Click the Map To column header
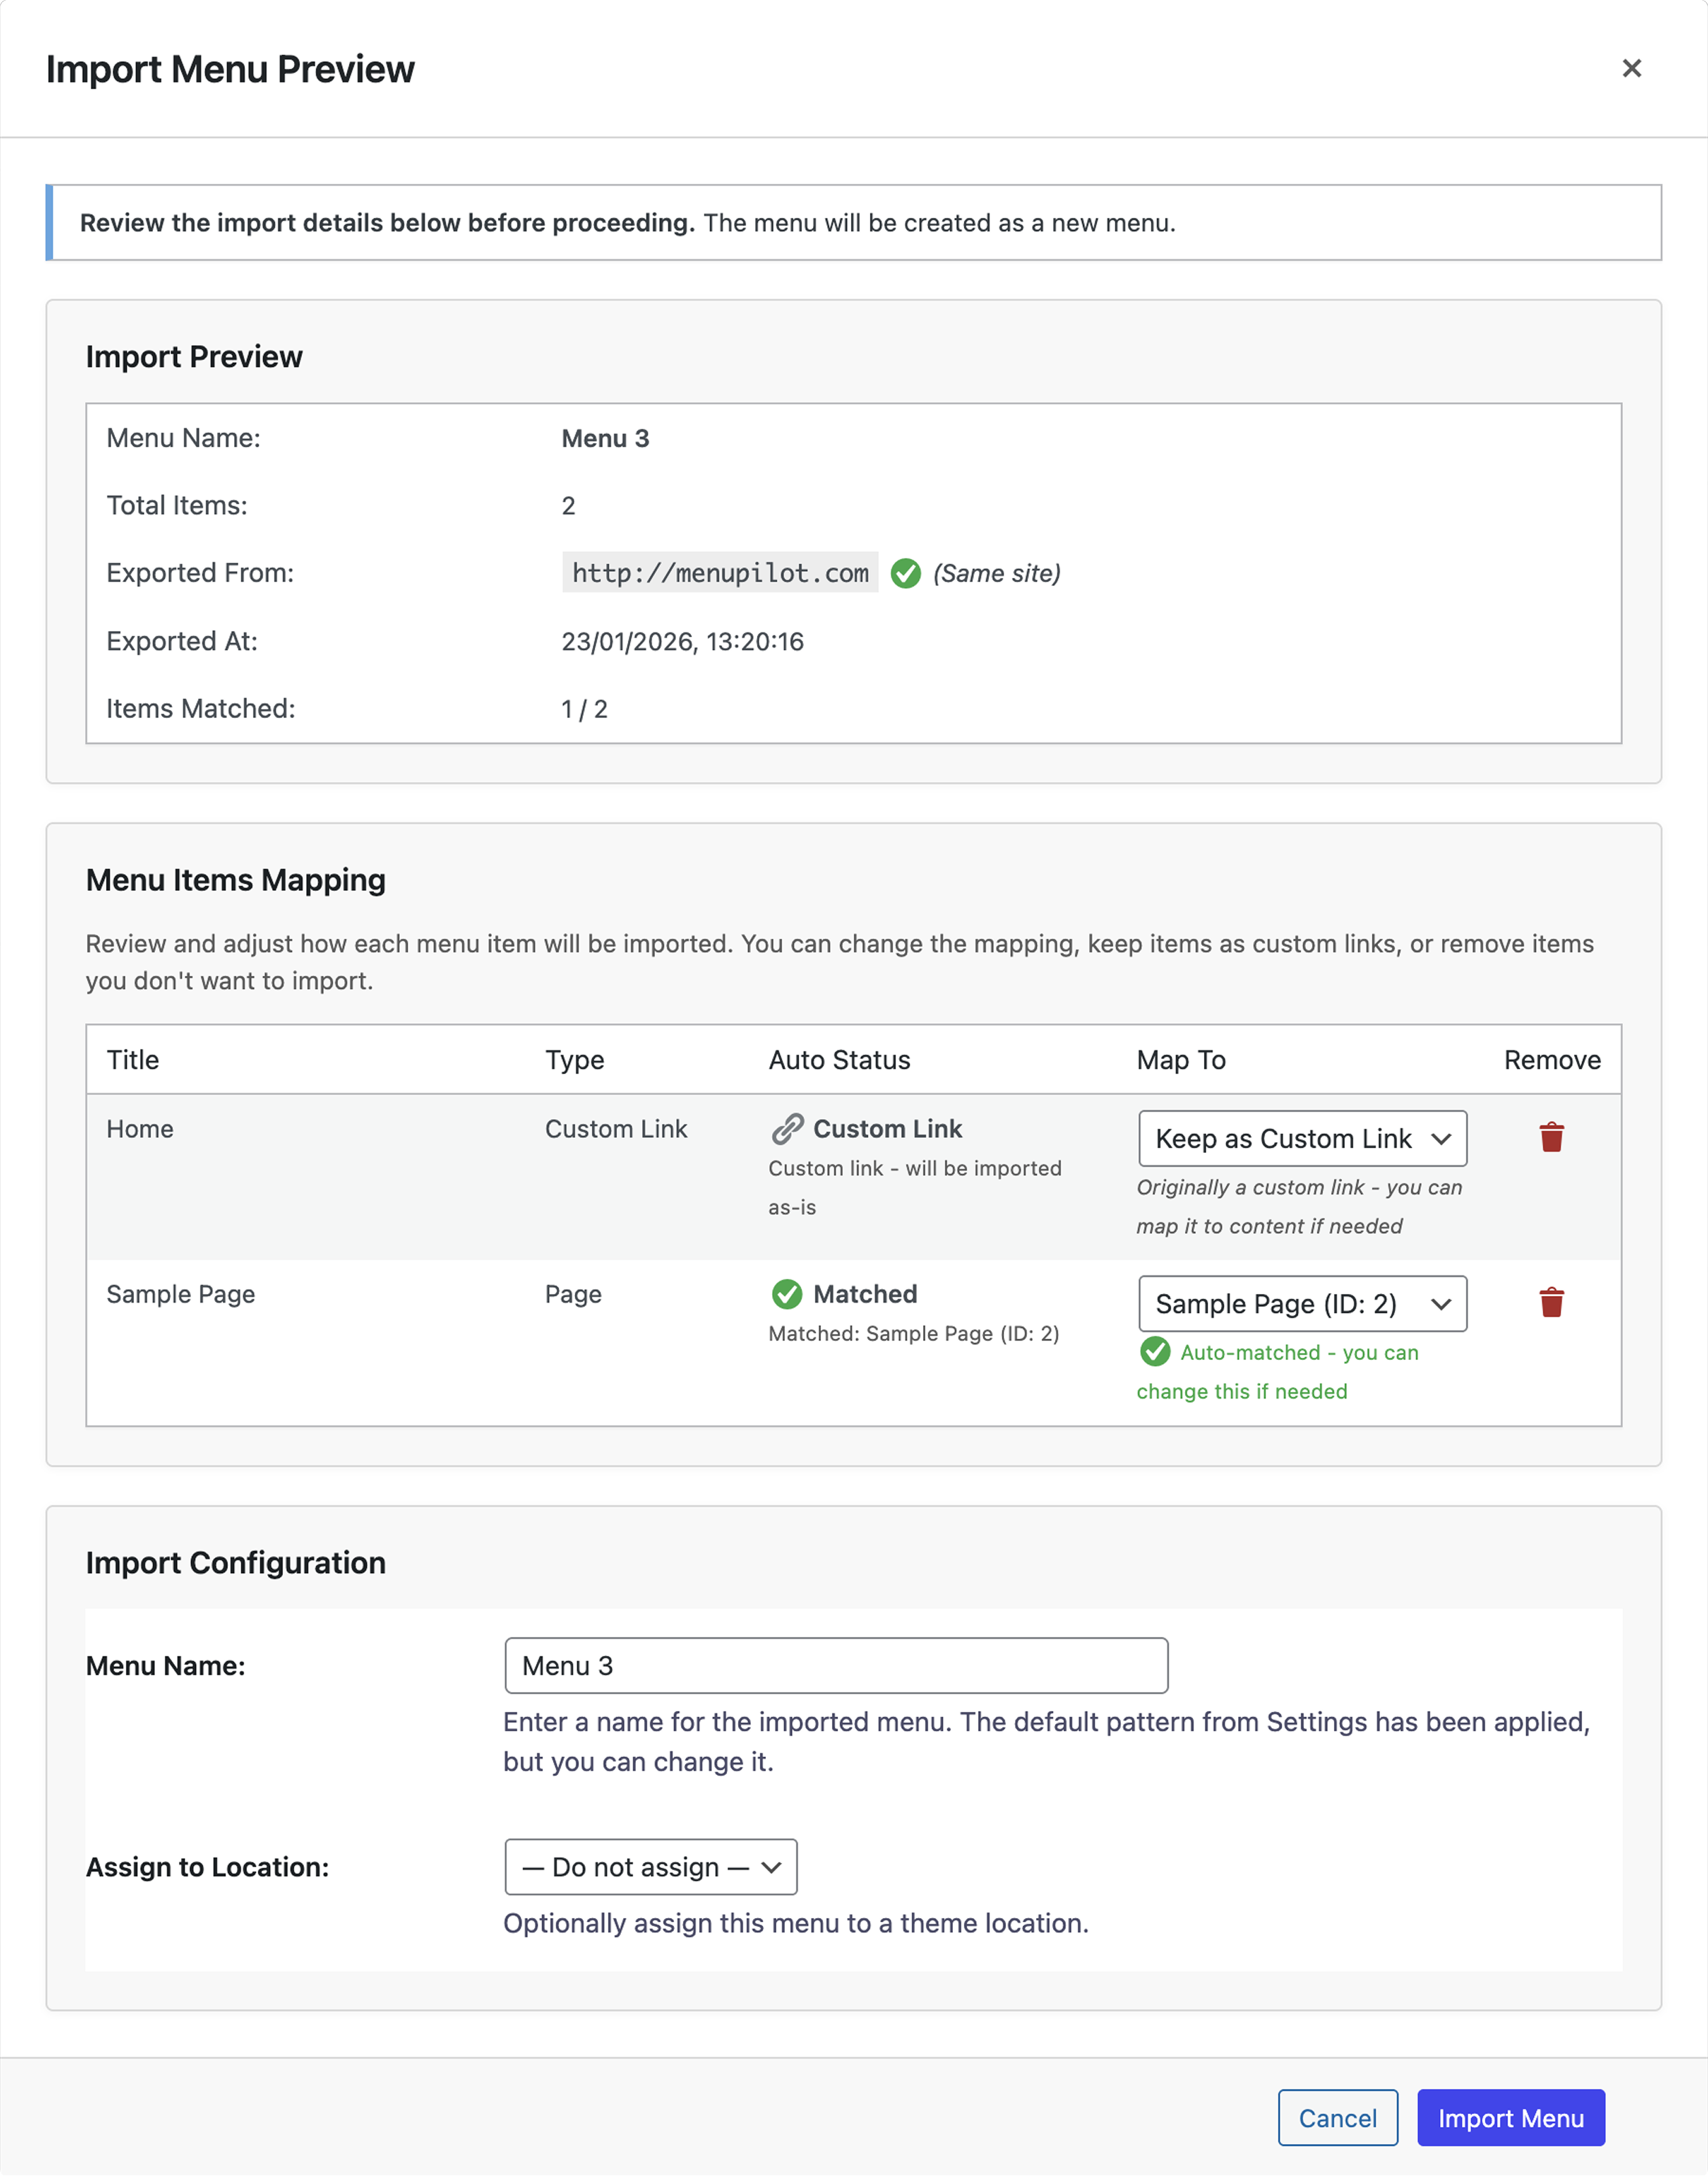This screenshot has height=2176, width=1708. pos(1181,1060)
